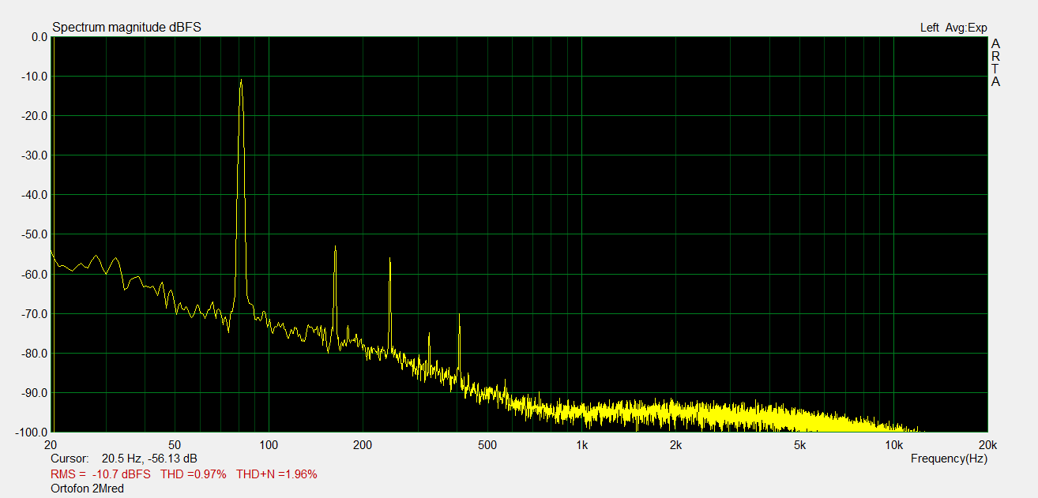Click the 50 Hz x-axis label
Viewport: 1038px width, 498px height.
click(175, 444)
